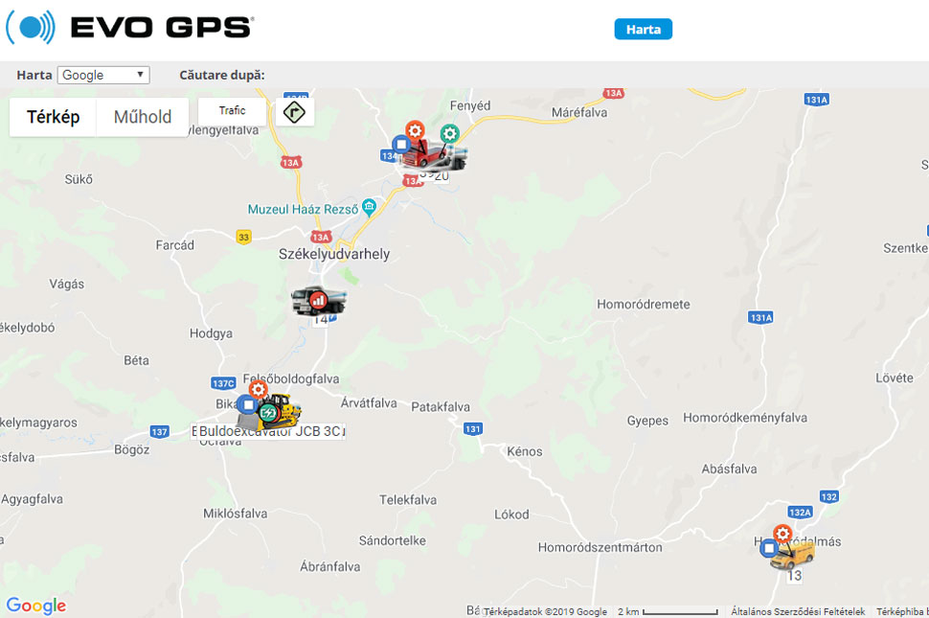Select the tanker truck marker near Székelyudvarhely
The height and width of the screenshot is (618, 929).
pos(319,301)
